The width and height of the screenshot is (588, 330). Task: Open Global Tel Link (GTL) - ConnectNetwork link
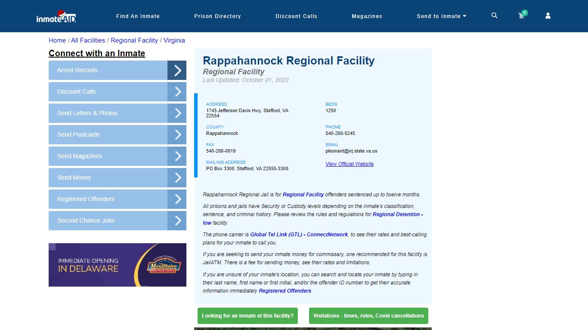click(299, 235)
